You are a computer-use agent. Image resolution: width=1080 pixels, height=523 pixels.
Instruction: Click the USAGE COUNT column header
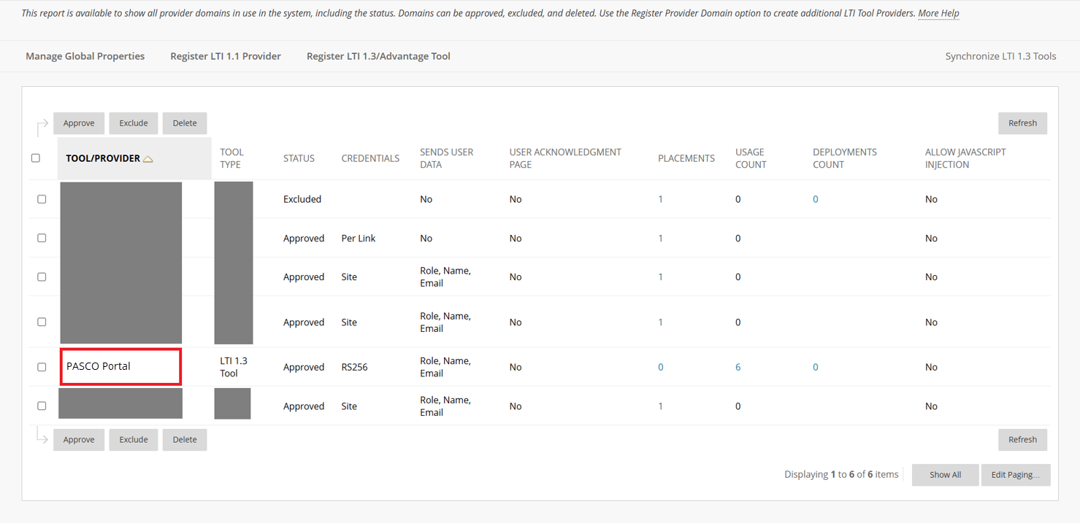click(751, 158)
